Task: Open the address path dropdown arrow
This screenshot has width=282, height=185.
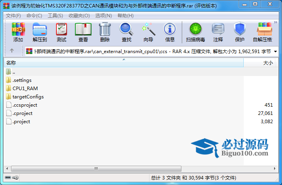Action: (x=275, y=52)
